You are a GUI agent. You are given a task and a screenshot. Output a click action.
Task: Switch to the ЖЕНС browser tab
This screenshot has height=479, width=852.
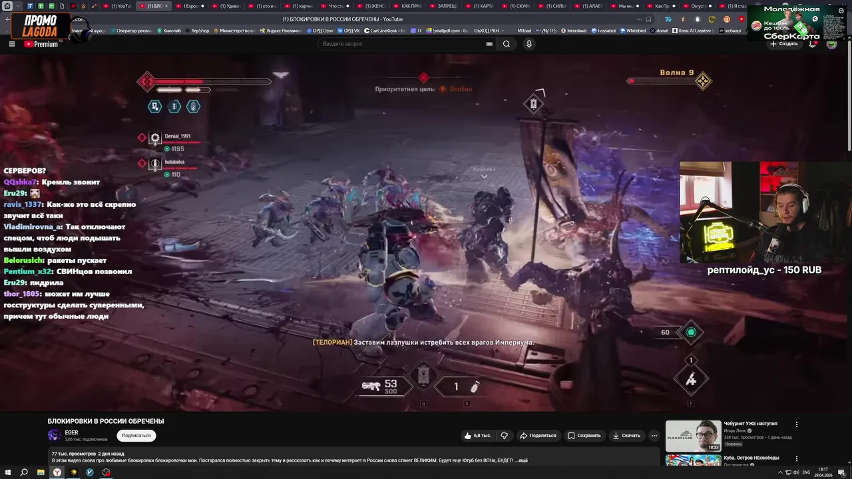click(x=371, y=6)
